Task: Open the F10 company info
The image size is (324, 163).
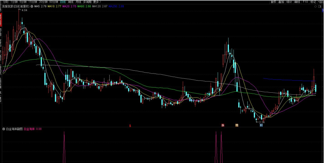Action: click(x=305, y=2)
